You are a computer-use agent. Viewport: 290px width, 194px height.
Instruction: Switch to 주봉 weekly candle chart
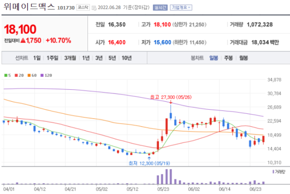(x=228, y=58)
